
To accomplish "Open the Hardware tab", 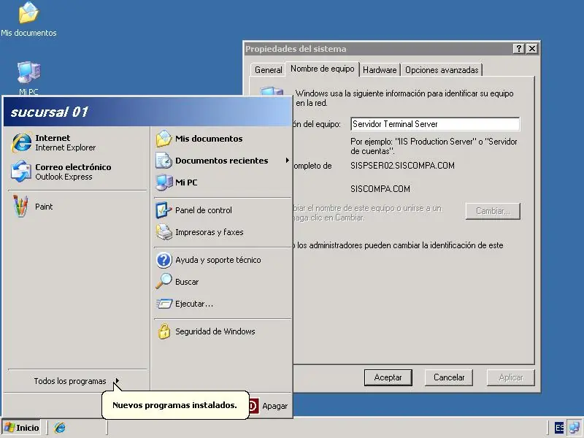I will (380, 69).
